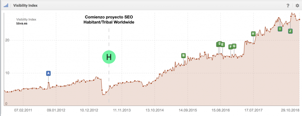Click the blue bar-chart icon beside the title
This screenshot has height=116, width=302.
[x=6, y=6]
